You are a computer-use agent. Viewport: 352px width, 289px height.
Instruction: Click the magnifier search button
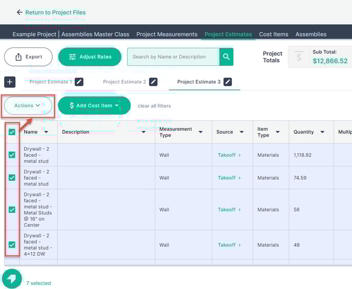click(226, 57)
